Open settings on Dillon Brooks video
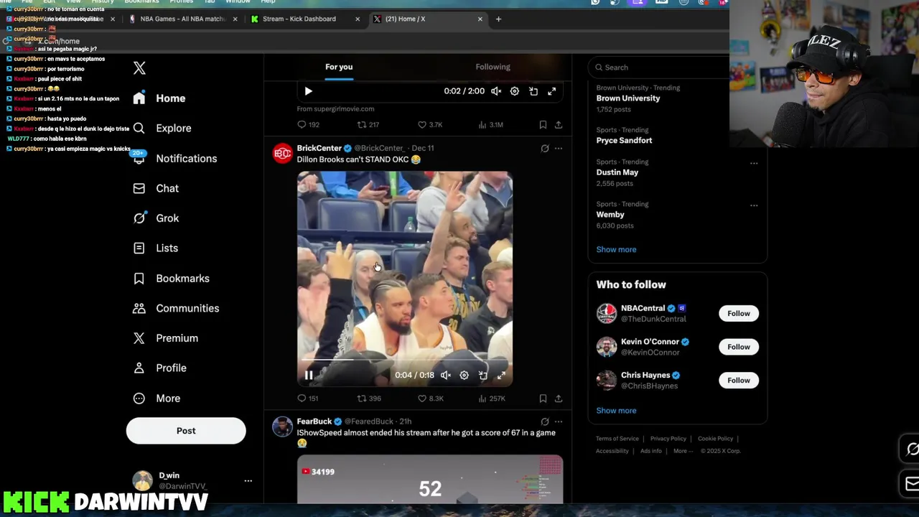 [465, 376]
